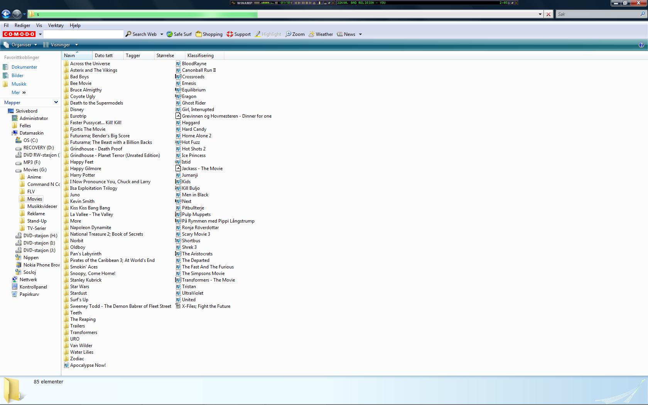Sort by Tagger column header
The image size is (648, 405).
click(x=139, y=56)
